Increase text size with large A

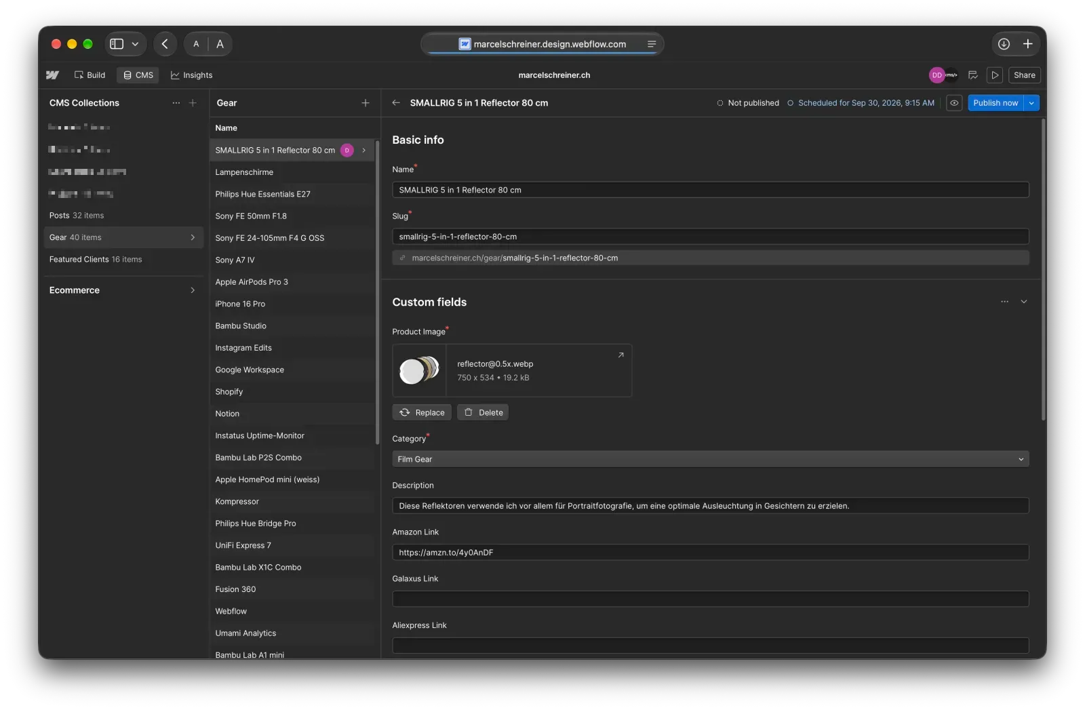tap(220, 44)
